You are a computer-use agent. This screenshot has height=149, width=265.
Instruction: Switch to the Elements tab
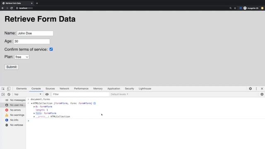click(x=22, y=89)
